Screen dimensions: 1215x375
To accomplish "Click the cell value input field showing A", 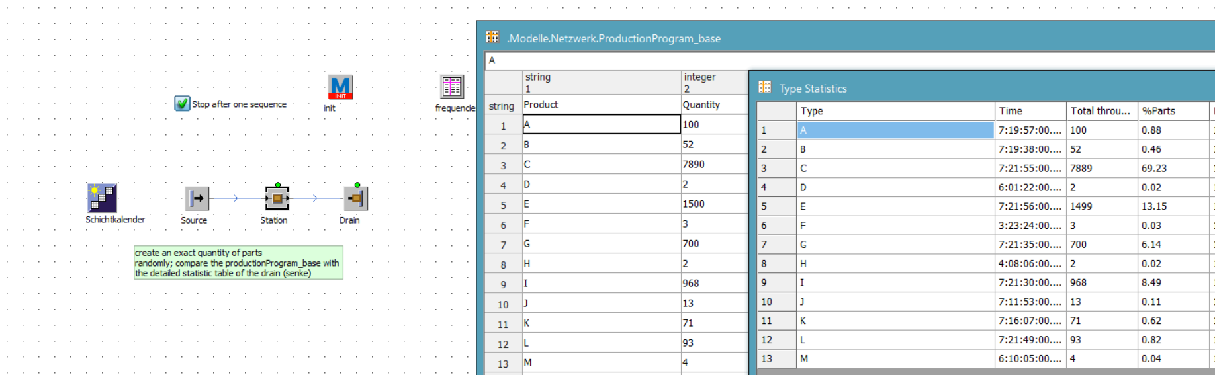I will click(794, 61).
